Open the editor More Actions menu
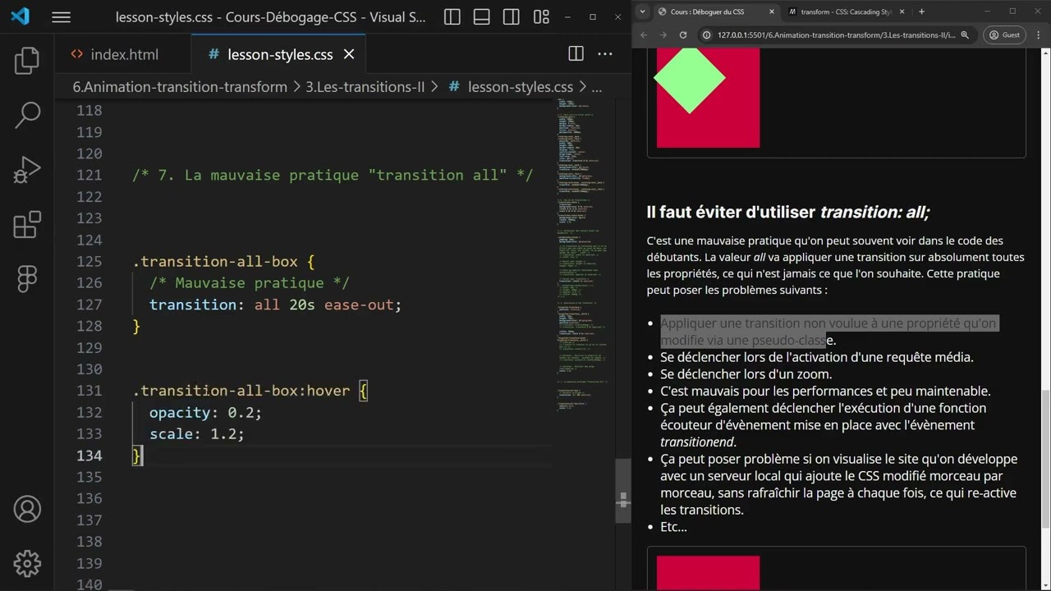 605,54
